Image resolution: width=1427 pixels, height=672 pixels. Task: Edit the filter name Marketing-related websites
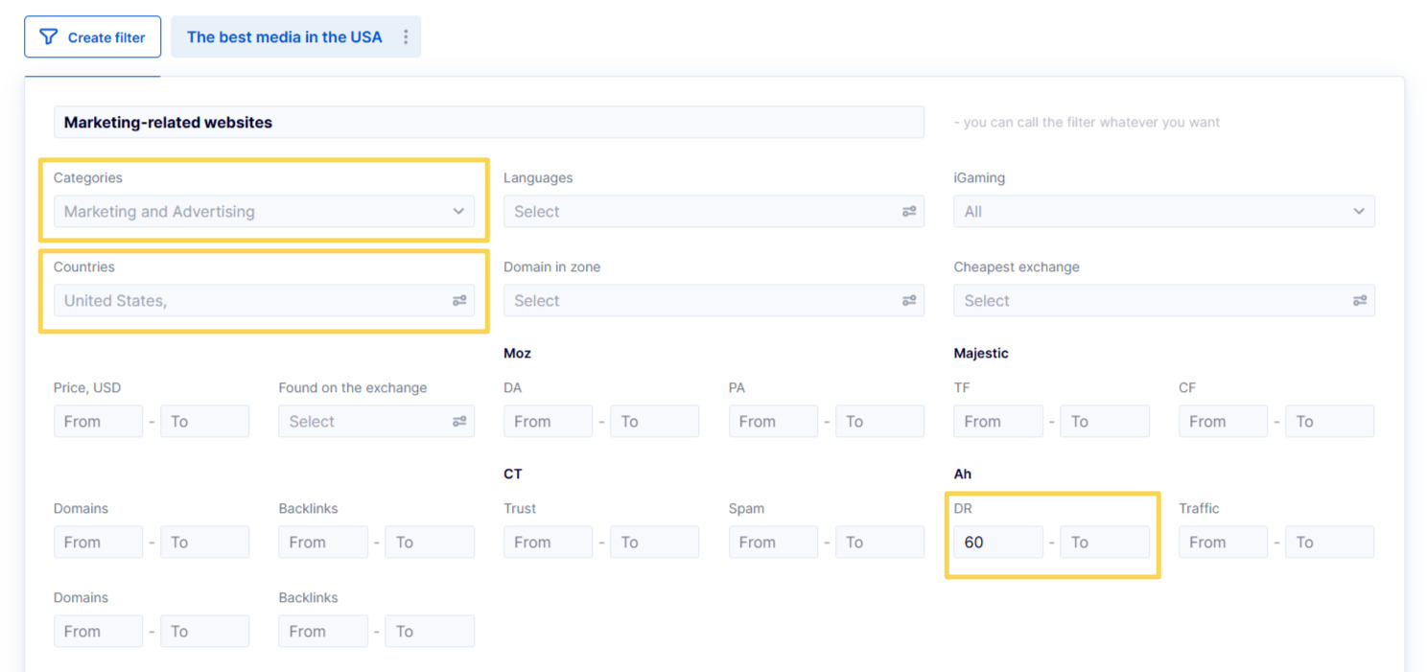click(488, 123)
